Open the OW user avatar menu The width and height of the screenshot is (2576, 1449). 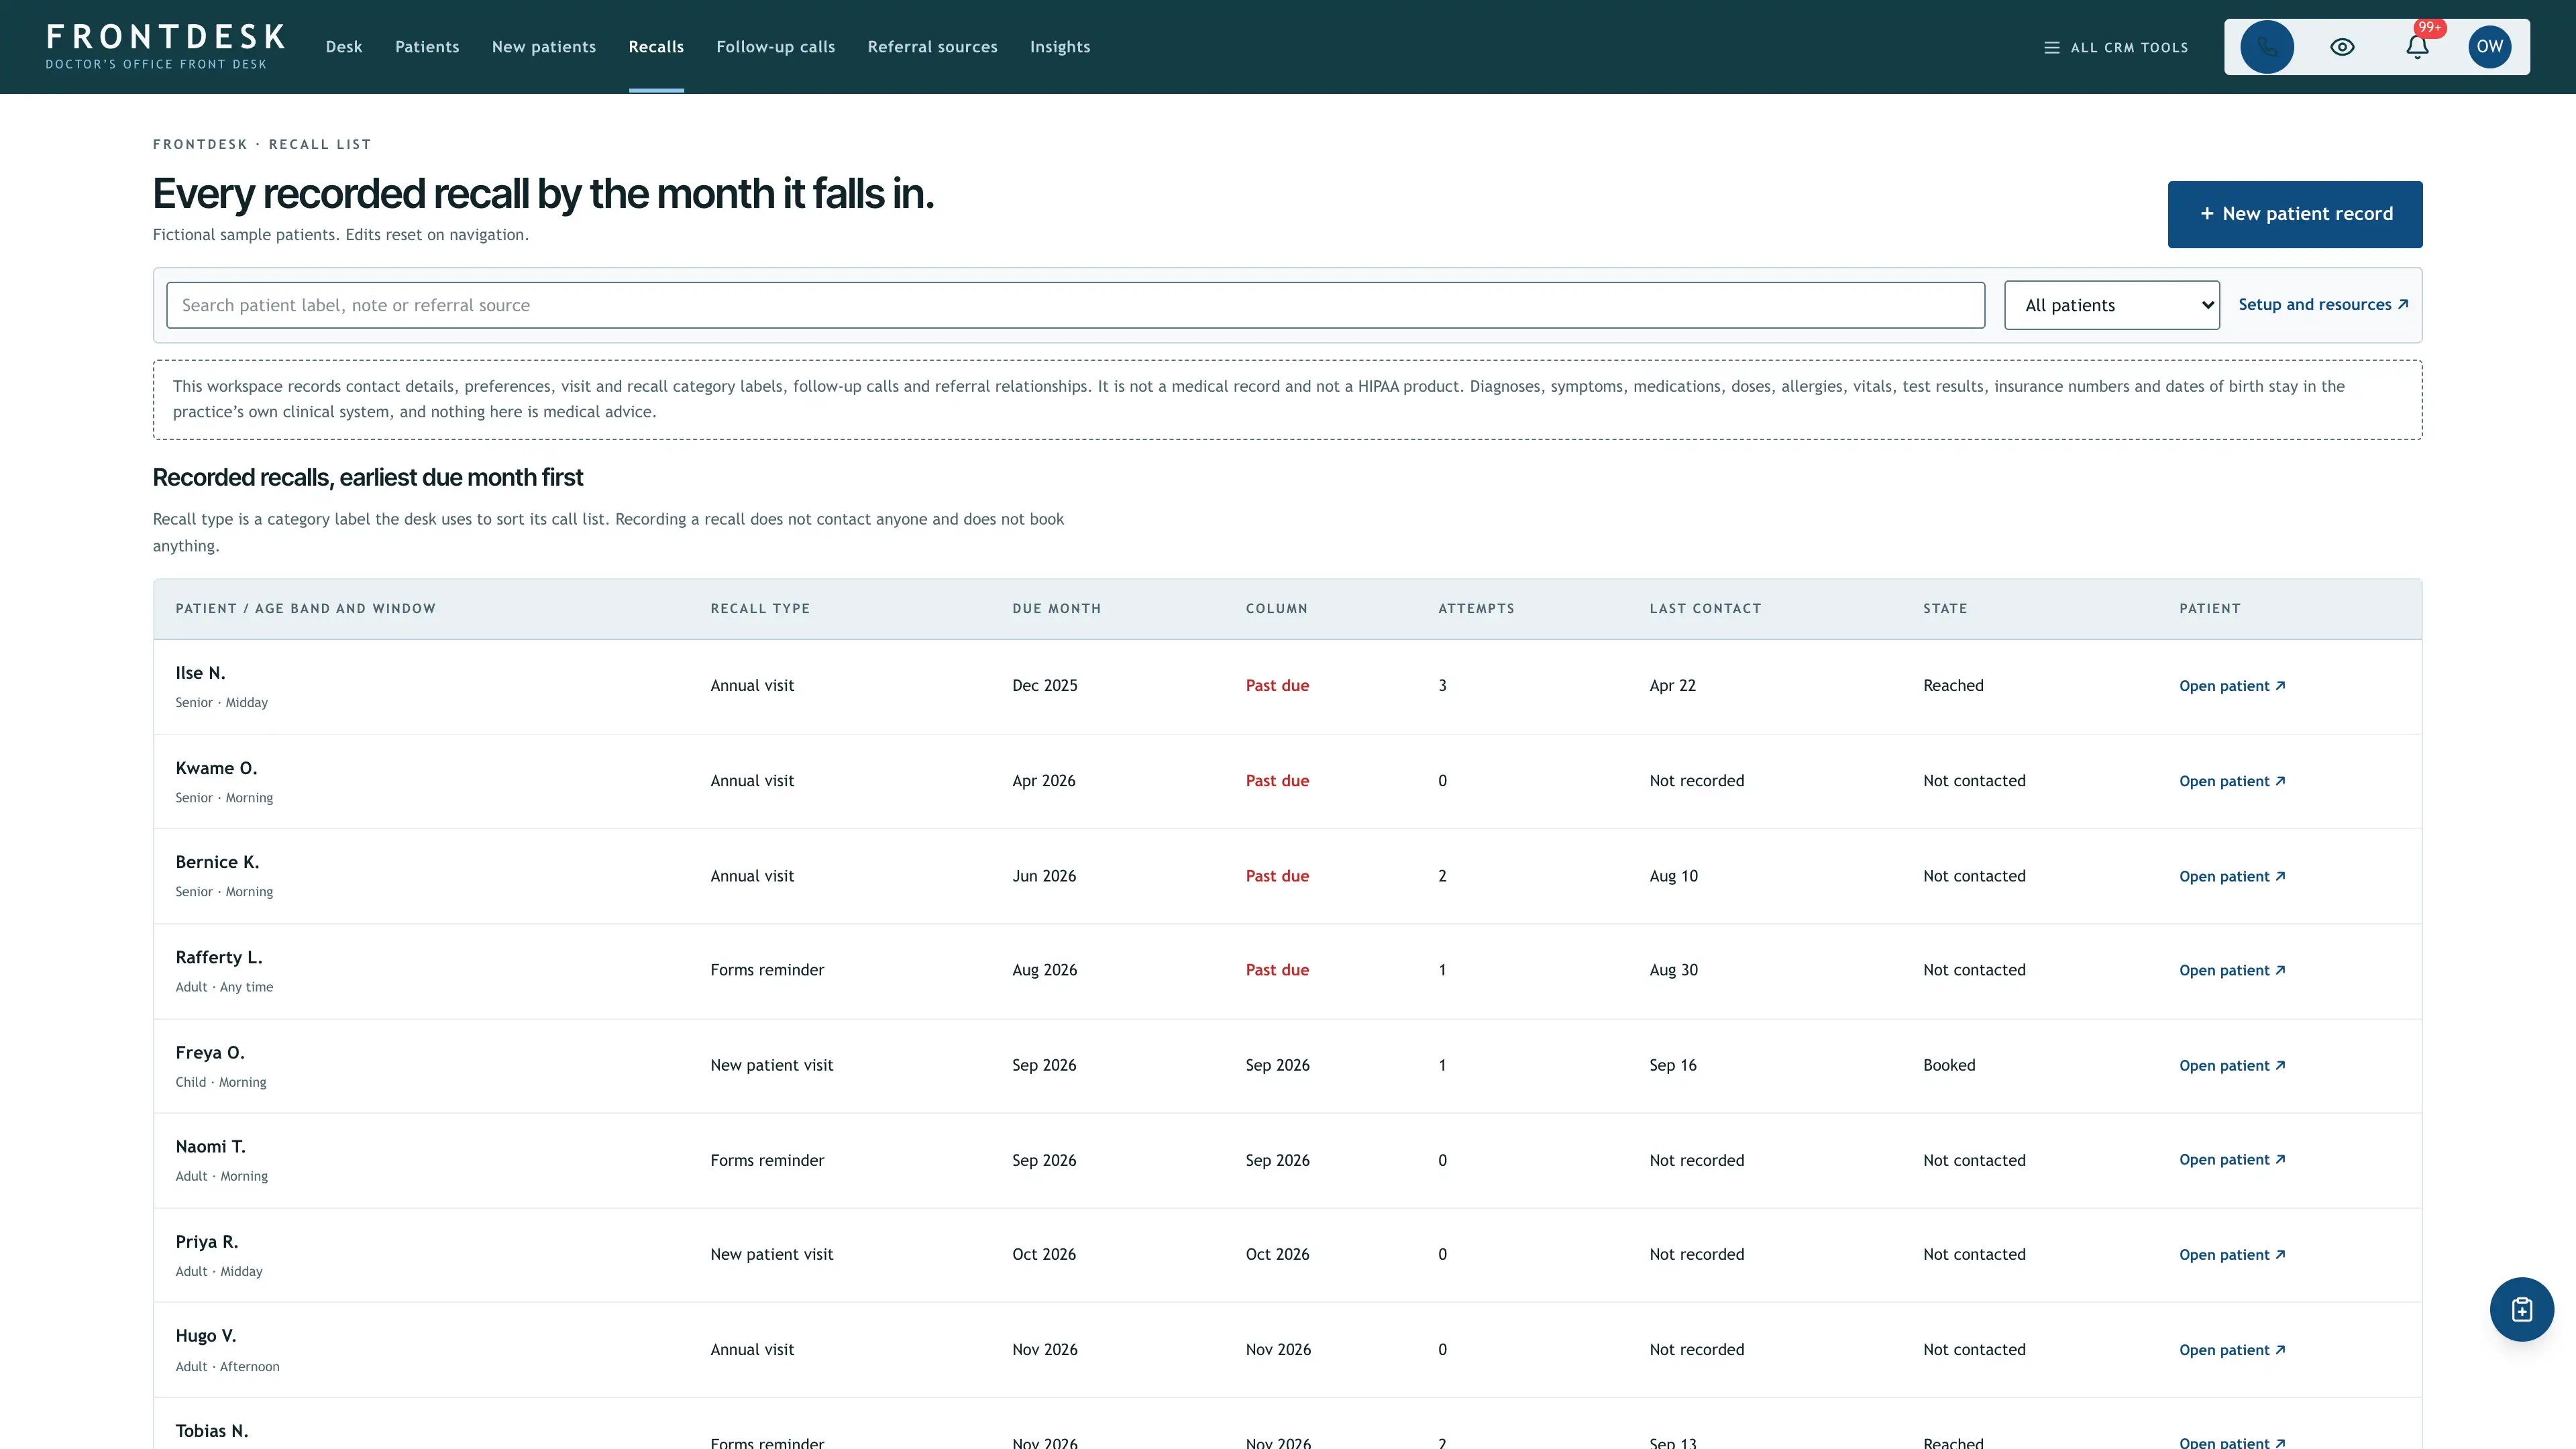[x=2490, y=47]
